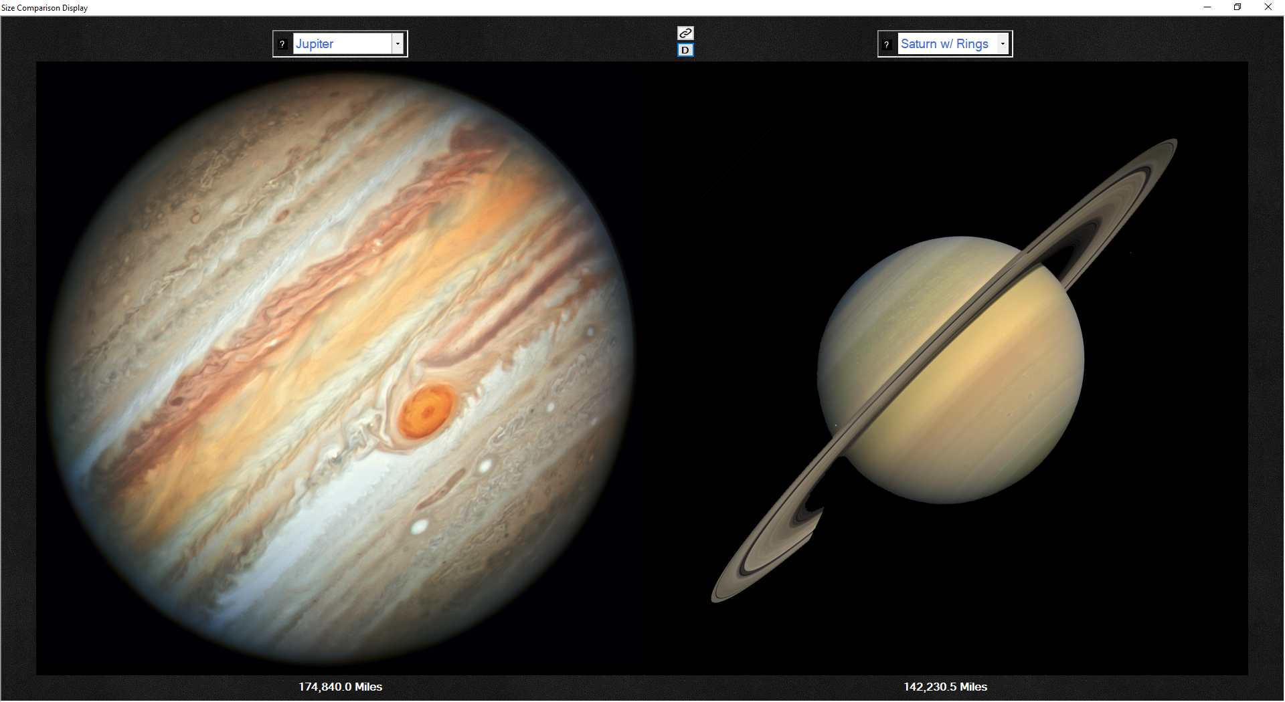Click the Saturn with rings image
Screen dimensions: 1285x702
945,370
